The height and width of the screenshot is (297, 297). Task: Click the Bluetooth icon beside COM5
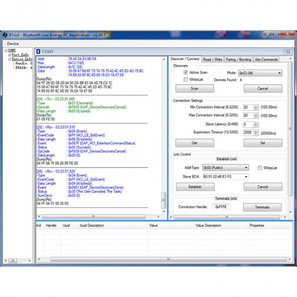(x=38, y=51)
